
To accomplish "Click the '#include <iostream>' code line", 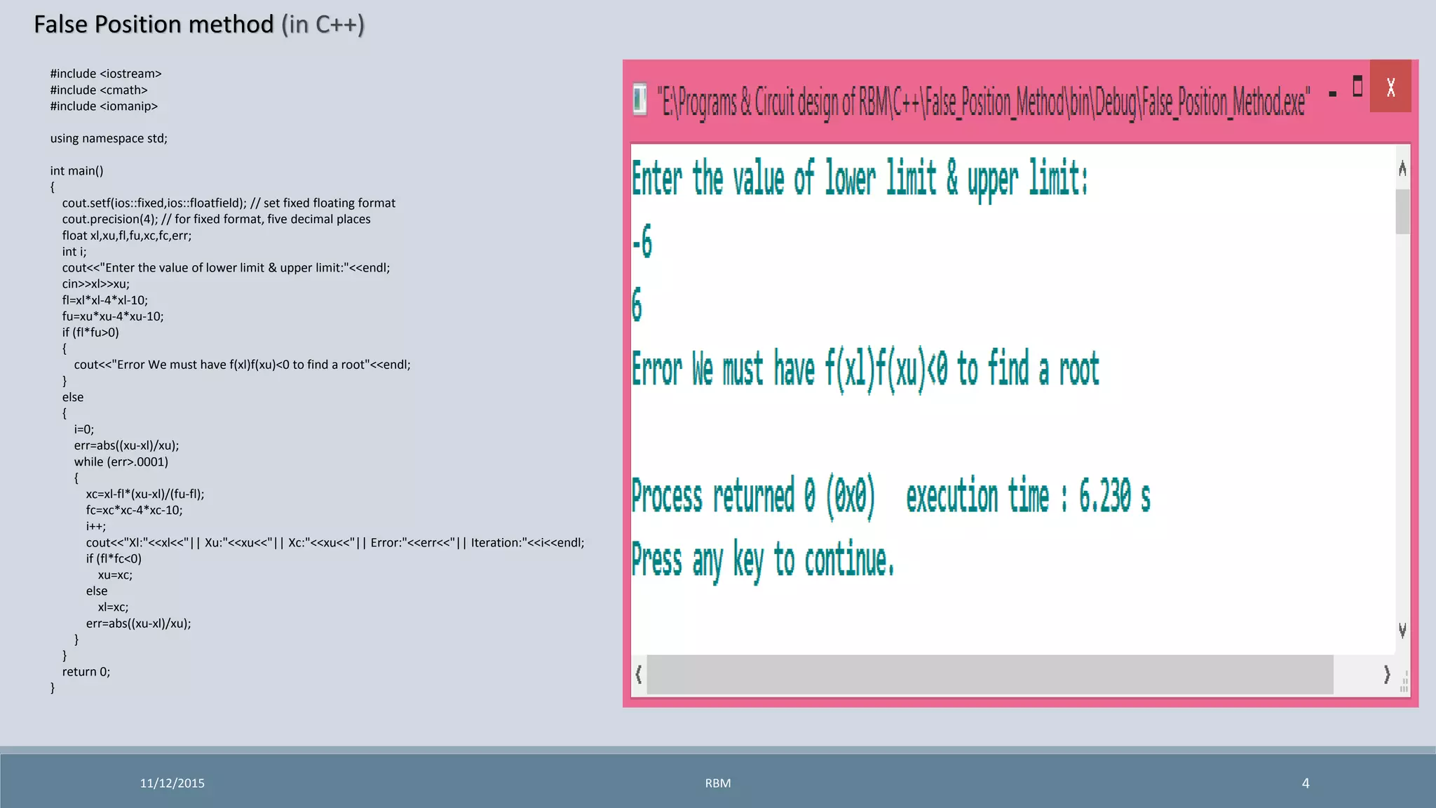I will point(106,74).
